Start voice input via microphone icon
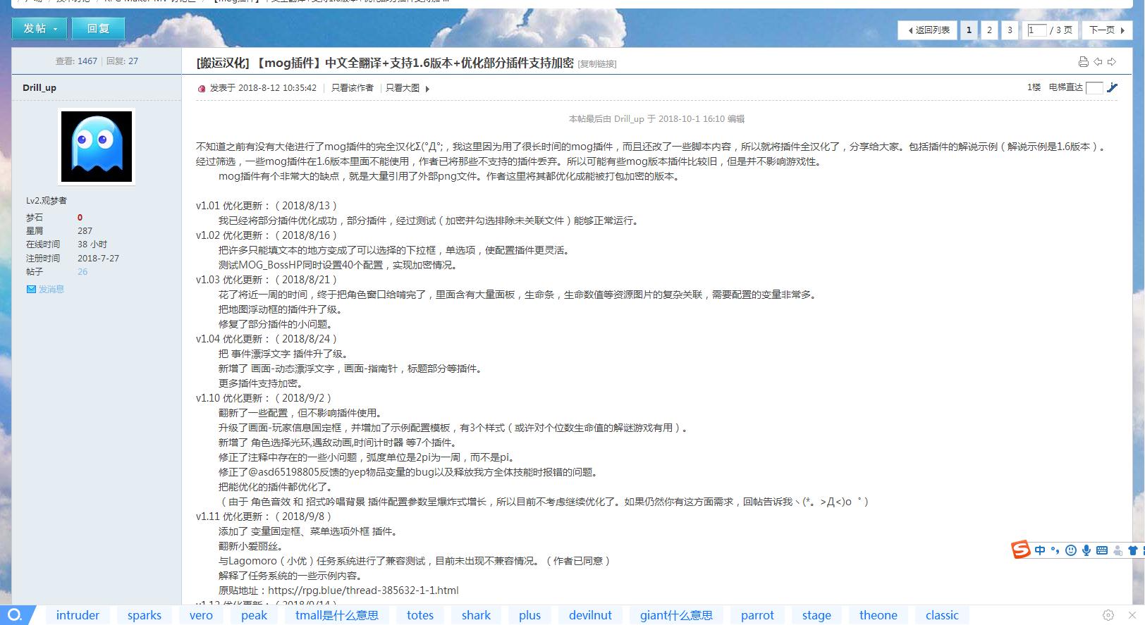The width and height of the screenshot is (1145, 625). coord(1086,550)
